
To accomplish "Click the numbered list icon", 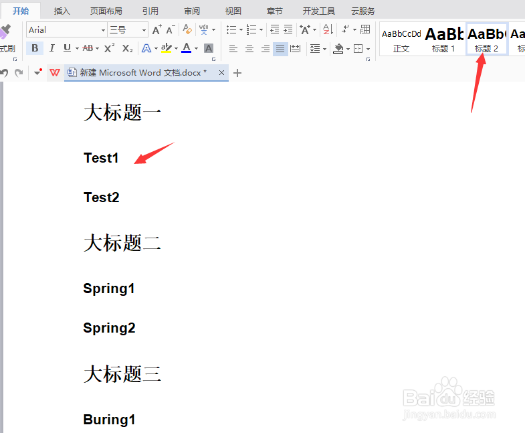I will click(x=251, y=29).
